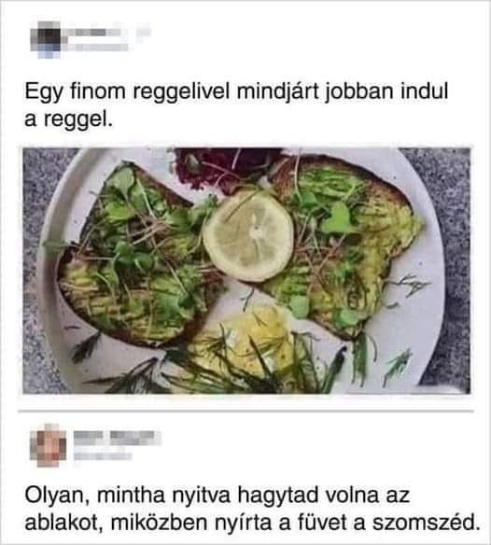Screen dimensions: 491x545
Task: Click the lemon slice in the photo
Action: 248,236
